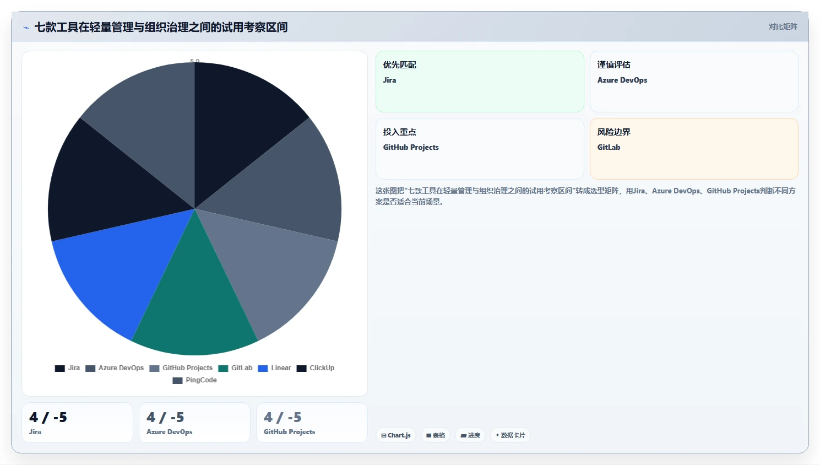This screenshot has width=820, height=465.
Task: Toggle Azure DevOps legend swatch
Action: coord(90,369)
